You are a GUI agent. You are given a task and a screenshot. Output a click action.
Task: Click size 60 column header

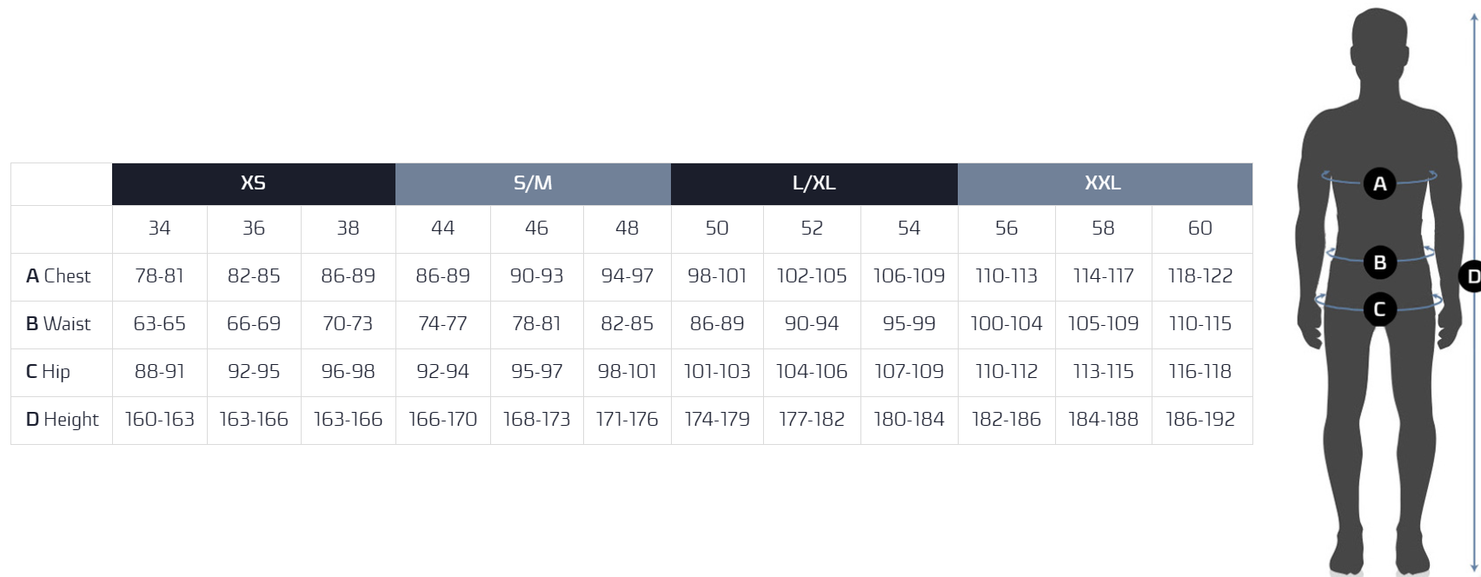(x=1200, y=229)
